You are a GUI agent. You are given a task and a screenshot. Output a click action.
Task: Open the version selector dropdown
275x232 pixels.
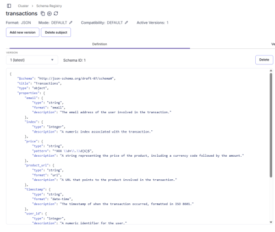[32, 60]
